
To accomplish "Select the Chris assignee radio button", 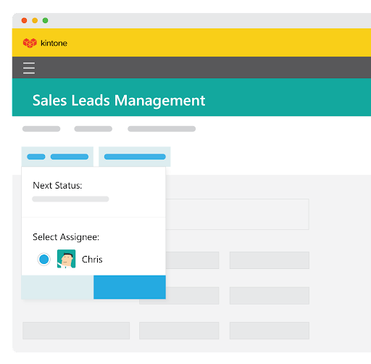I will pyautogui.click(x=43, y=260).
